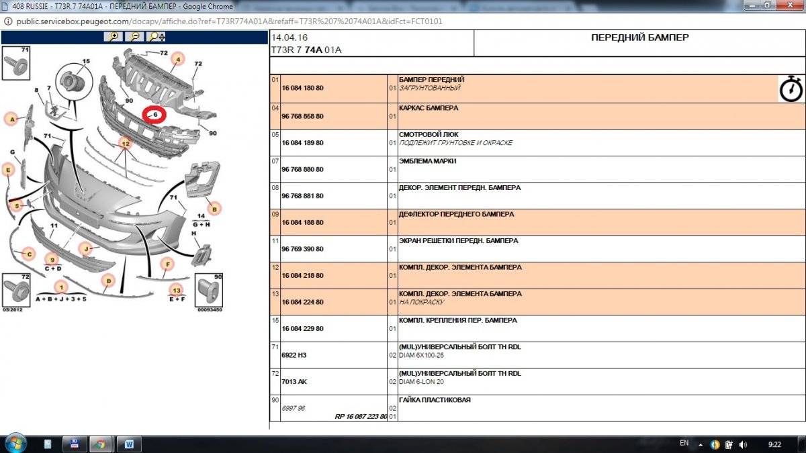Click callout marker J on the lower grille
The image size is (806, 453).
(x=86, y=249)
